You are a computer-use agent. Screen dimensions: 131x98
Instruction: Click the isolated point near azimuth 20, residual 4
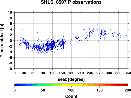click(21, 29)
